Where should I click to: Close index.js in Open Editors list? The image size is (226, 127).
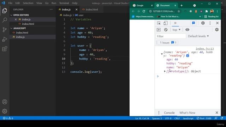[16, 19]
